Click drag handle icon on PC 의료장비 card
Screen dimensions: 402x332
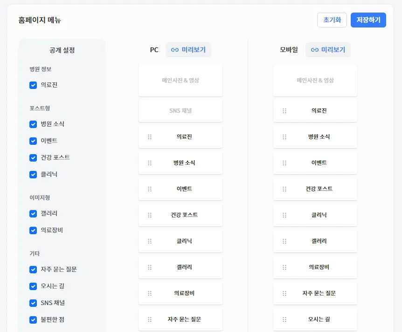click(x=150, y=293)
